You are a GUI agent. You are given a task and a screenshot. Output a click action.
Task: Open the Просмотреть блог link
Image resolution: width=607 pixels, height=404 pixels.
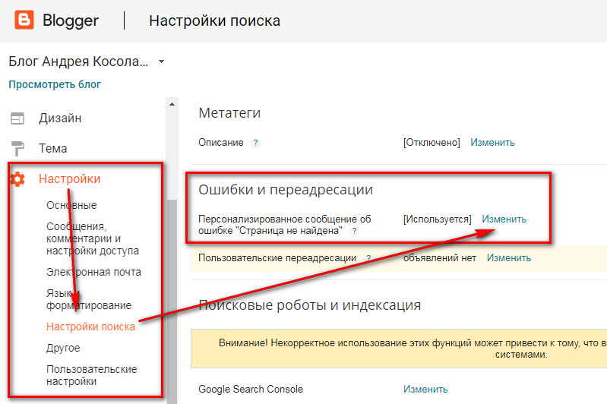(x=55, y=84)
